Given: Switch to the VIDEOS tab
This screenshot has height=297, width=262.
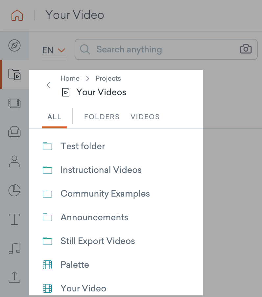Looking at the screenshot, I should pyautogui.click(x=145, y=117).
